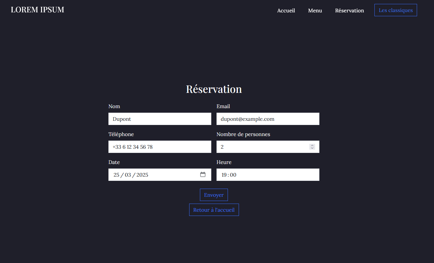Open the Menu navigation link

(315, 10)
